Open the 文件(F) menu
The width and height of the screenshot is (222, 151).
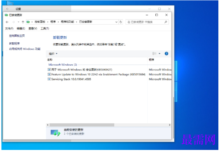(x=9, y=29)
